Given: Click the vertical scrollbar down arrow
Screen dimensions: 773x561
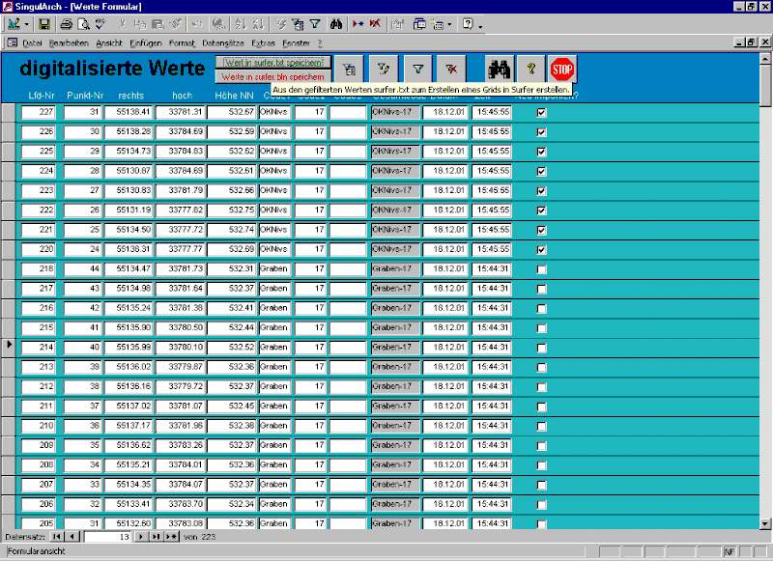Looking at the screenshot, I should point(766,522).
